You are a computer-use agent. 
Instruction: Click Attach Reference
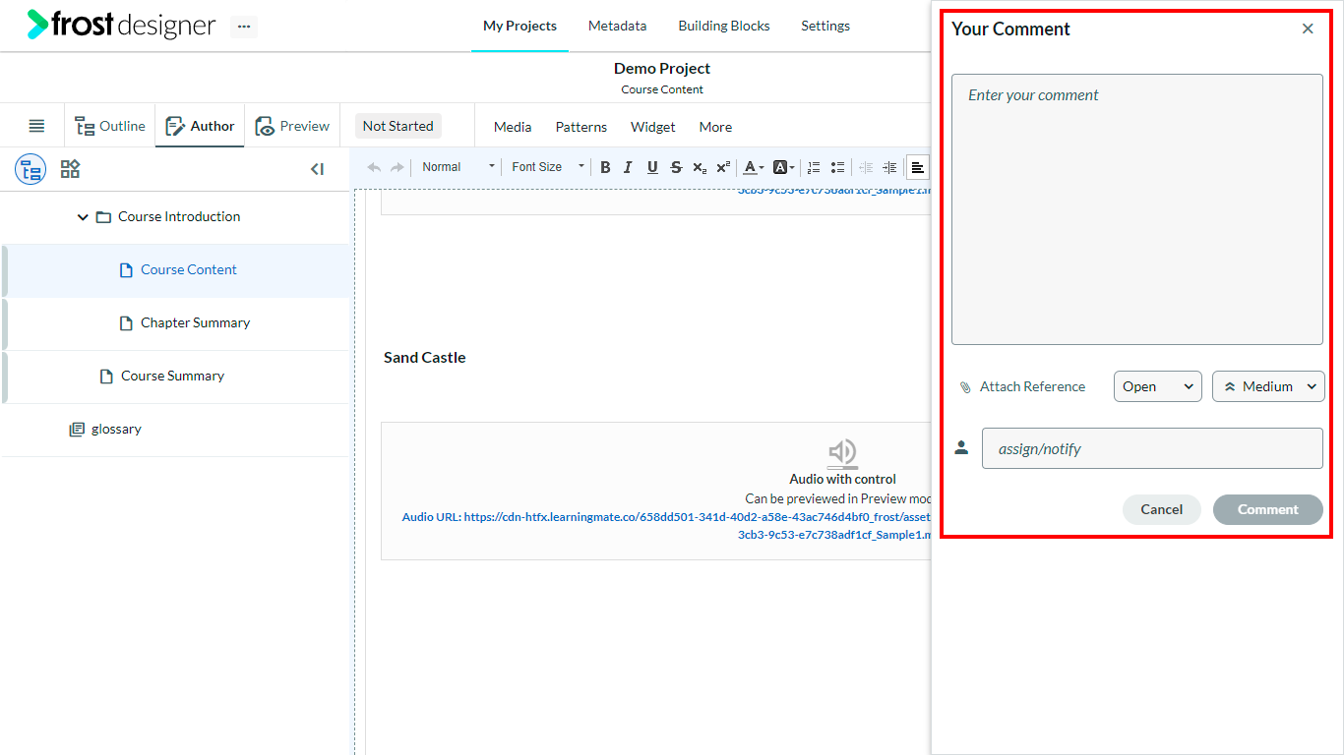(x=1022, y=387)
